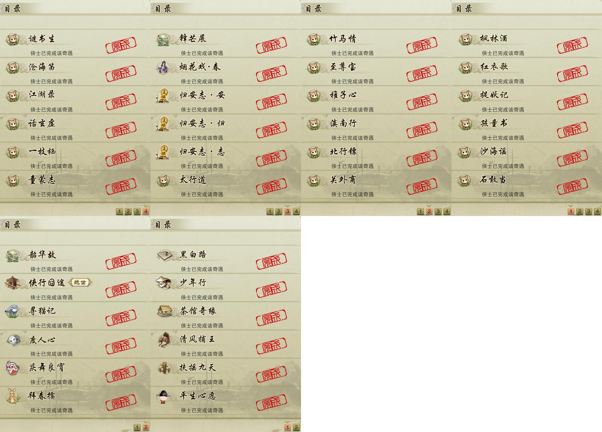Open the Go board icon for 黑白路
The width and height of the screenshot is (602, 432).
(x=164, y=255)
